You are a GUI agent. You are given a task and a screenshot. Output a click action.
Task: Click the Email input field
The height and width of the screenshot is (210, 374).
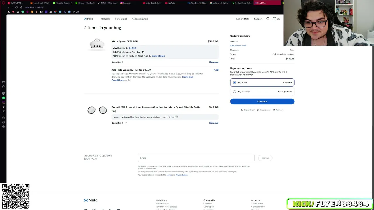196,158
